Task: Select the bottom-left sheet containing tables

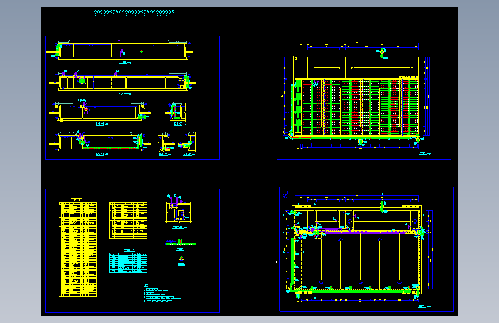Action: tap(133, 251)
